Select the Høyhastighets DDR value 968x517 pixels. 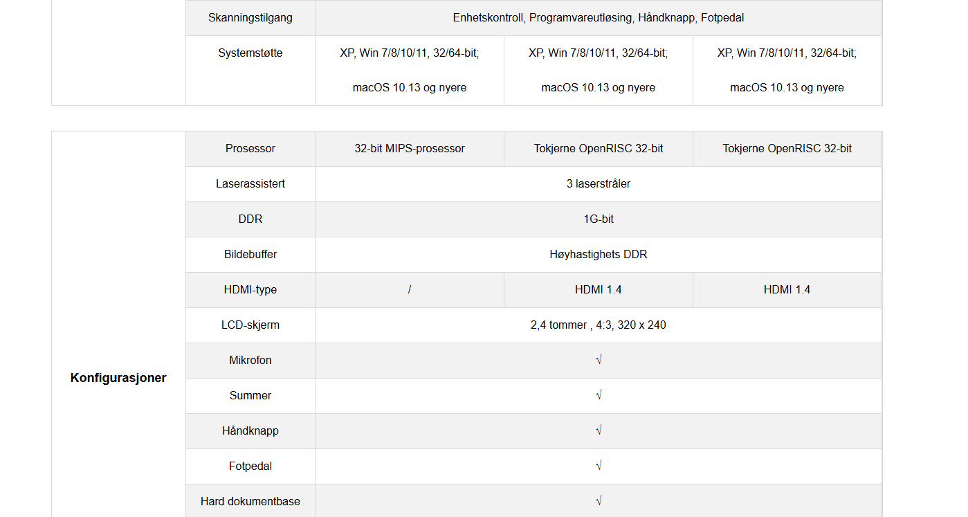pos(599,254)
